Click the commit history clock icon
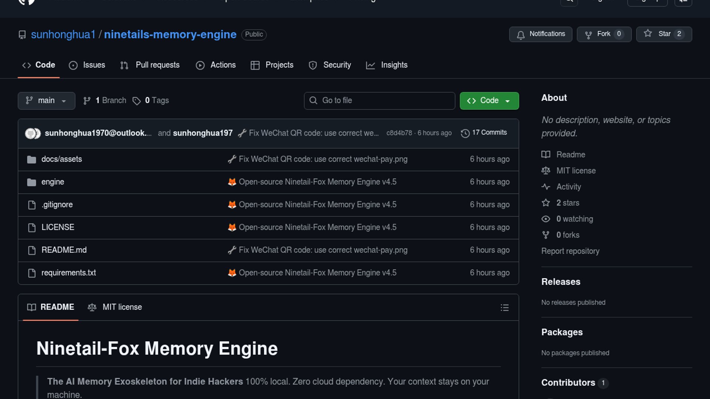Viewport: 710px width, 399px height. point(465,133)
